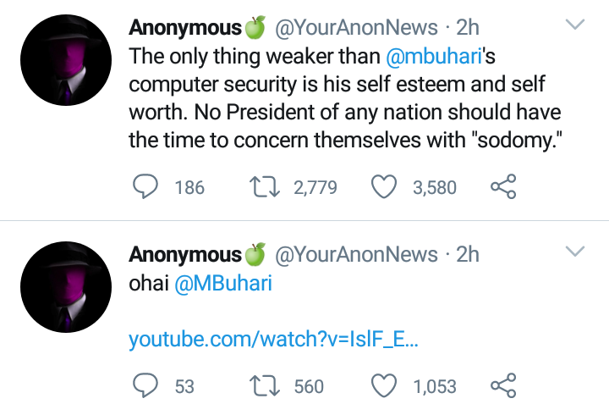Reply to the 'ohai' tweet
609x415 pixels.
point(146,386)
